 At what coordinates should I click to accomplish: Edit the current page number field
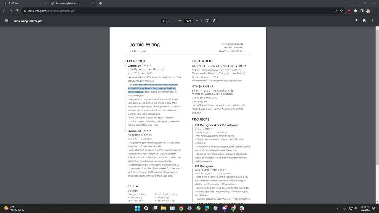(x=163, y=21)
